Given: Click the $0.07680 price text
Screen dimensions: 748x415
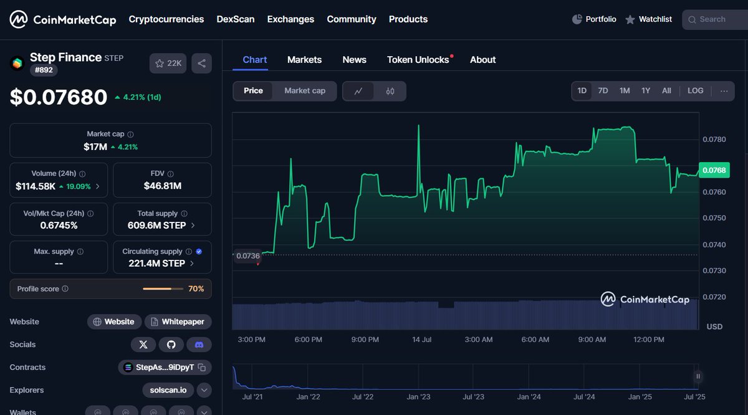Looking at the screenshot, I should coord(59,98).
